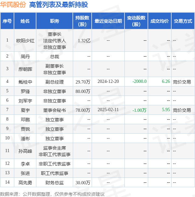This screenshot has width=195, height=197.
Task: Click the 职务 column header
Action: pyautogui.click(x=55, y=21)
